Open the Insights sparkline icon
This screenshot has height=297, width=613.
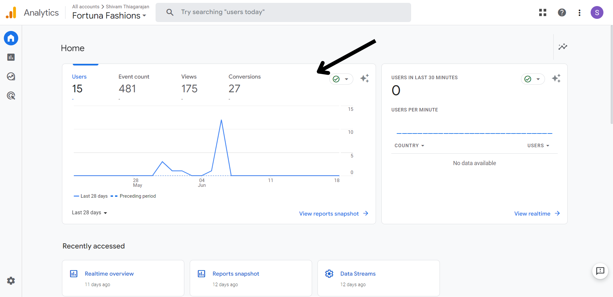coord(563,47)
